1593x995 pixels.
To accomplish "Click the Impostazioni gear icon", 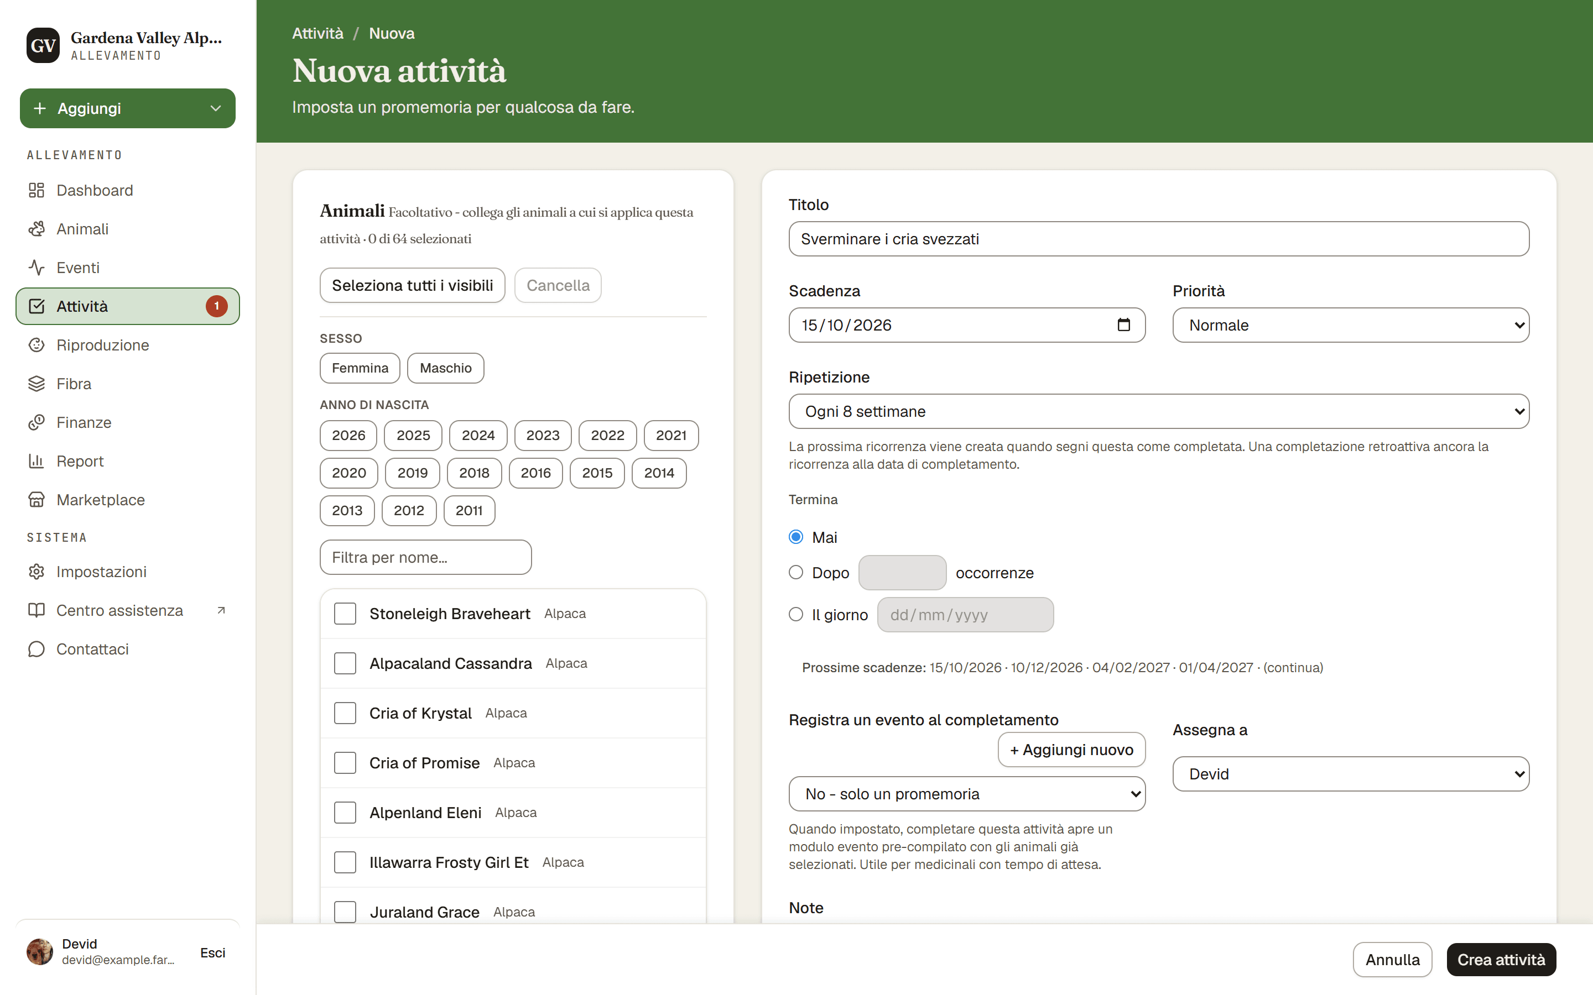I will [x=36, y=572].
